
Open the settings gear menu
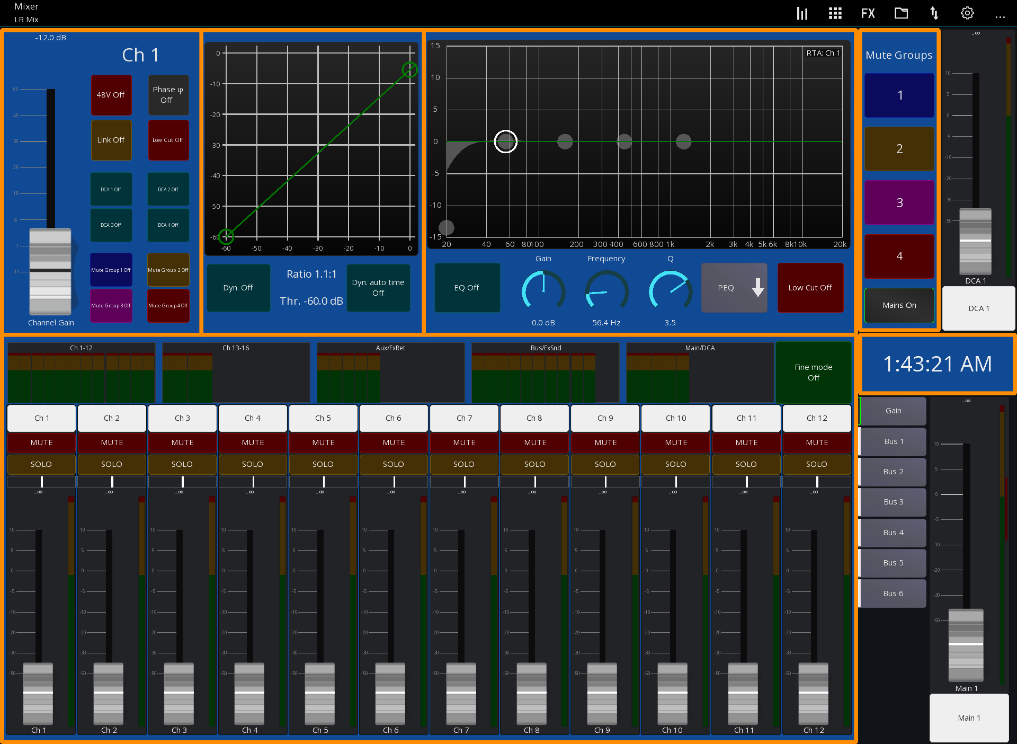967,13
